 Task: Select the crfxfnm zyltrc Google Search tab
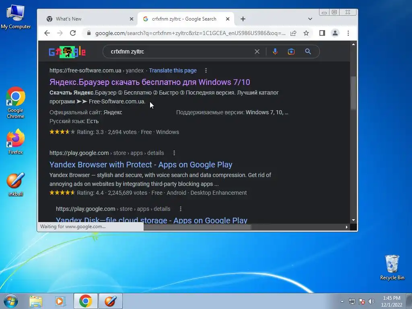point(184,19)
